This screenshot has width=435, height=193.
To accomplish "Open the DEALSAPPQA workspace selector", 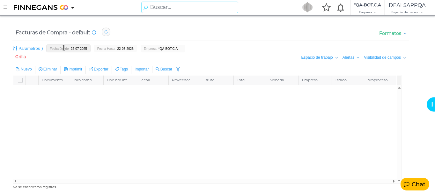I will click(x=407, y=8).
